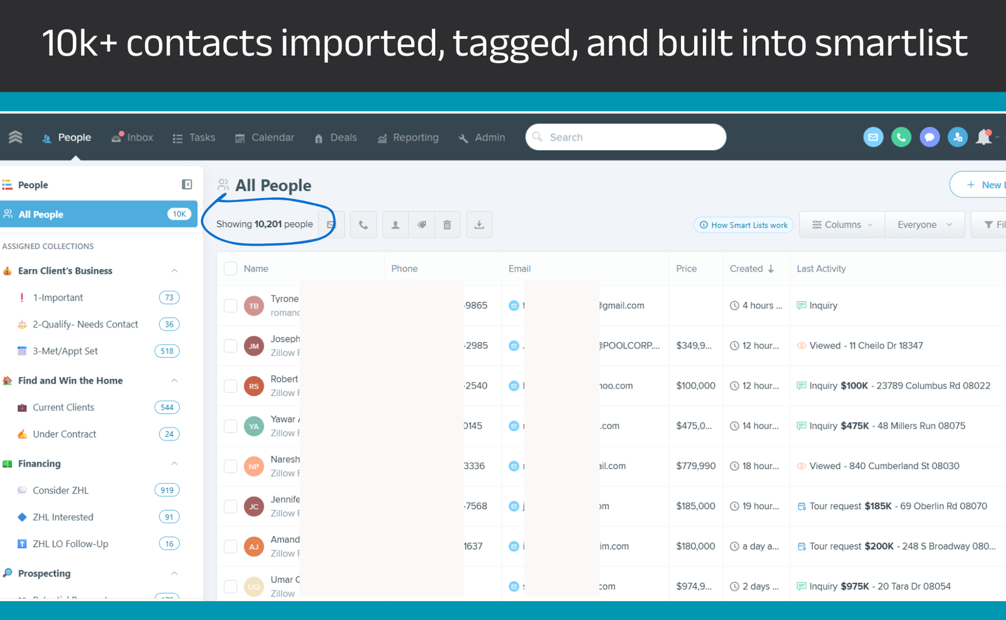Select the checkbox for Robert's row
1006x620 pixels.
click(x=231, y=386)
